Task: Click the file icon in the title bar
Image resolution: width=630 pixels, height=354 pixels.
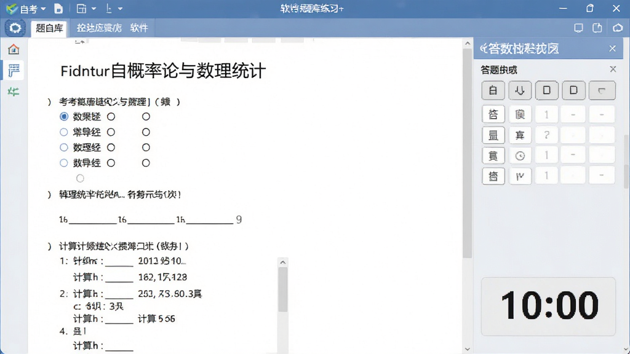Action: (x=58, y=9)
